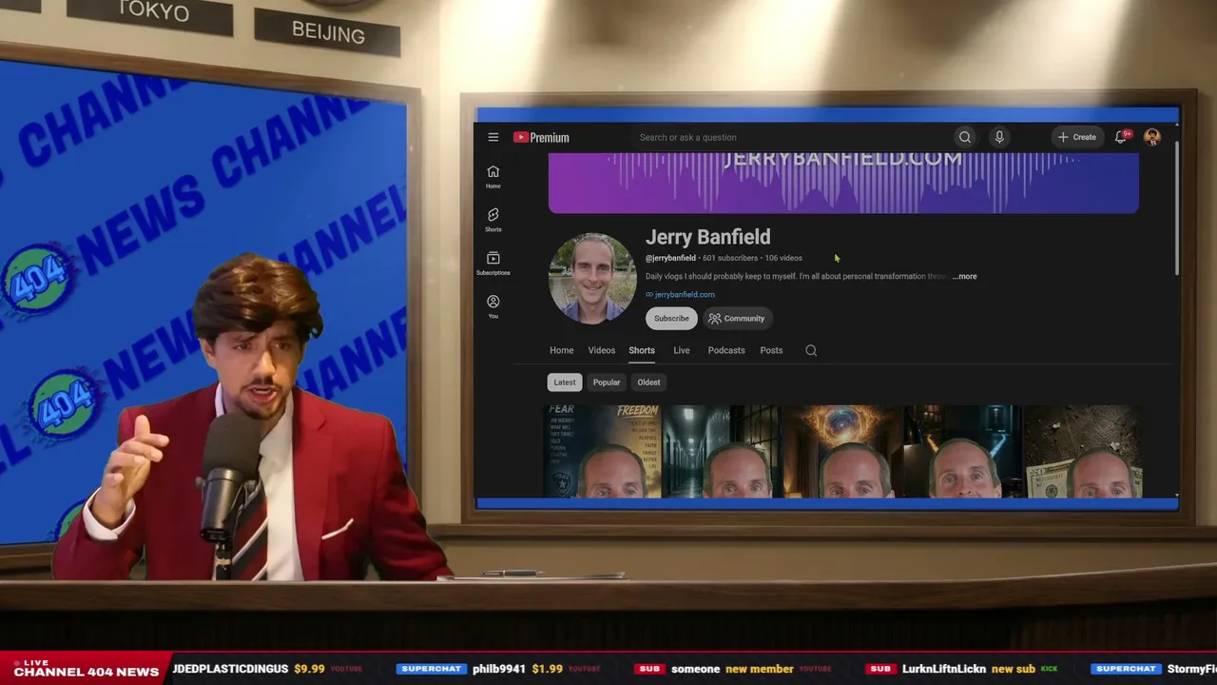Open Subscriptions in the YouTube sidebar
Viewport: 1217px width, 685px height.
point(493,264)
